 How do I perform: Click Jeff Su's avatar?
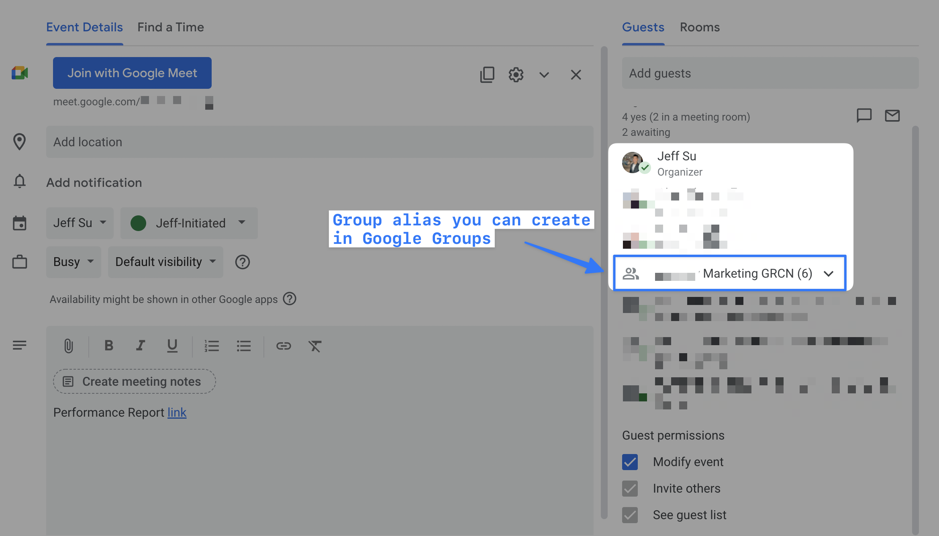click(x=633, y=162)
